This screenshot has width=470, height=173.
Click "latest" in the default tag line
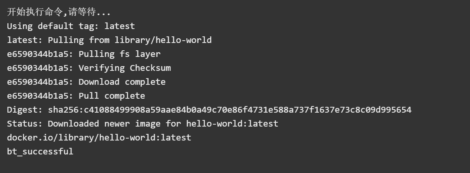coord(120,26)
